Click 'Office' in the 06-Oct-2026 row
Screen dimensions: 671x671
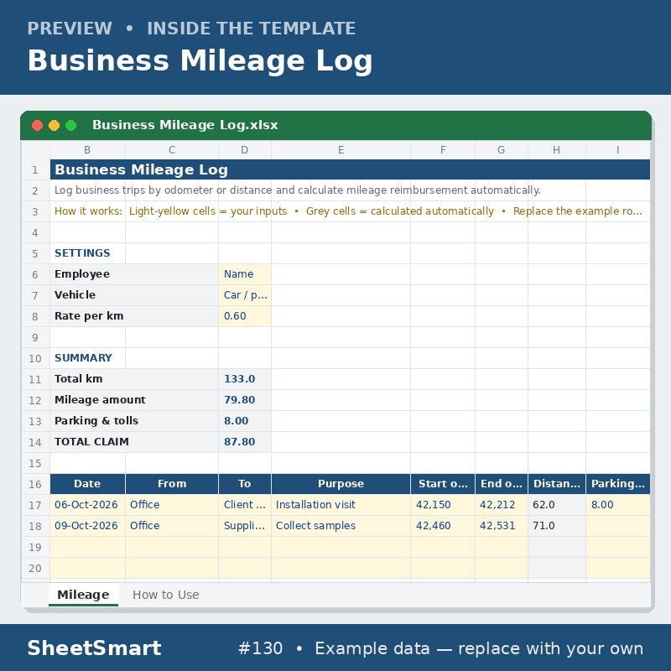[x=172, y=505]
